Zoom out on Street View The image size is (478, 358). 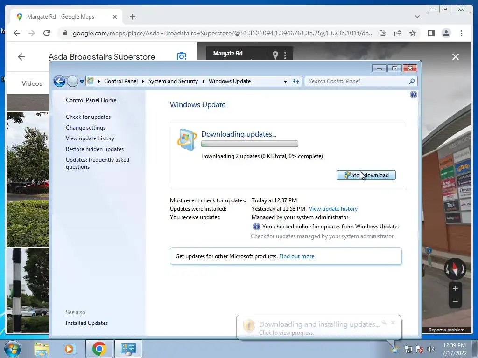[x=455, y=302]
